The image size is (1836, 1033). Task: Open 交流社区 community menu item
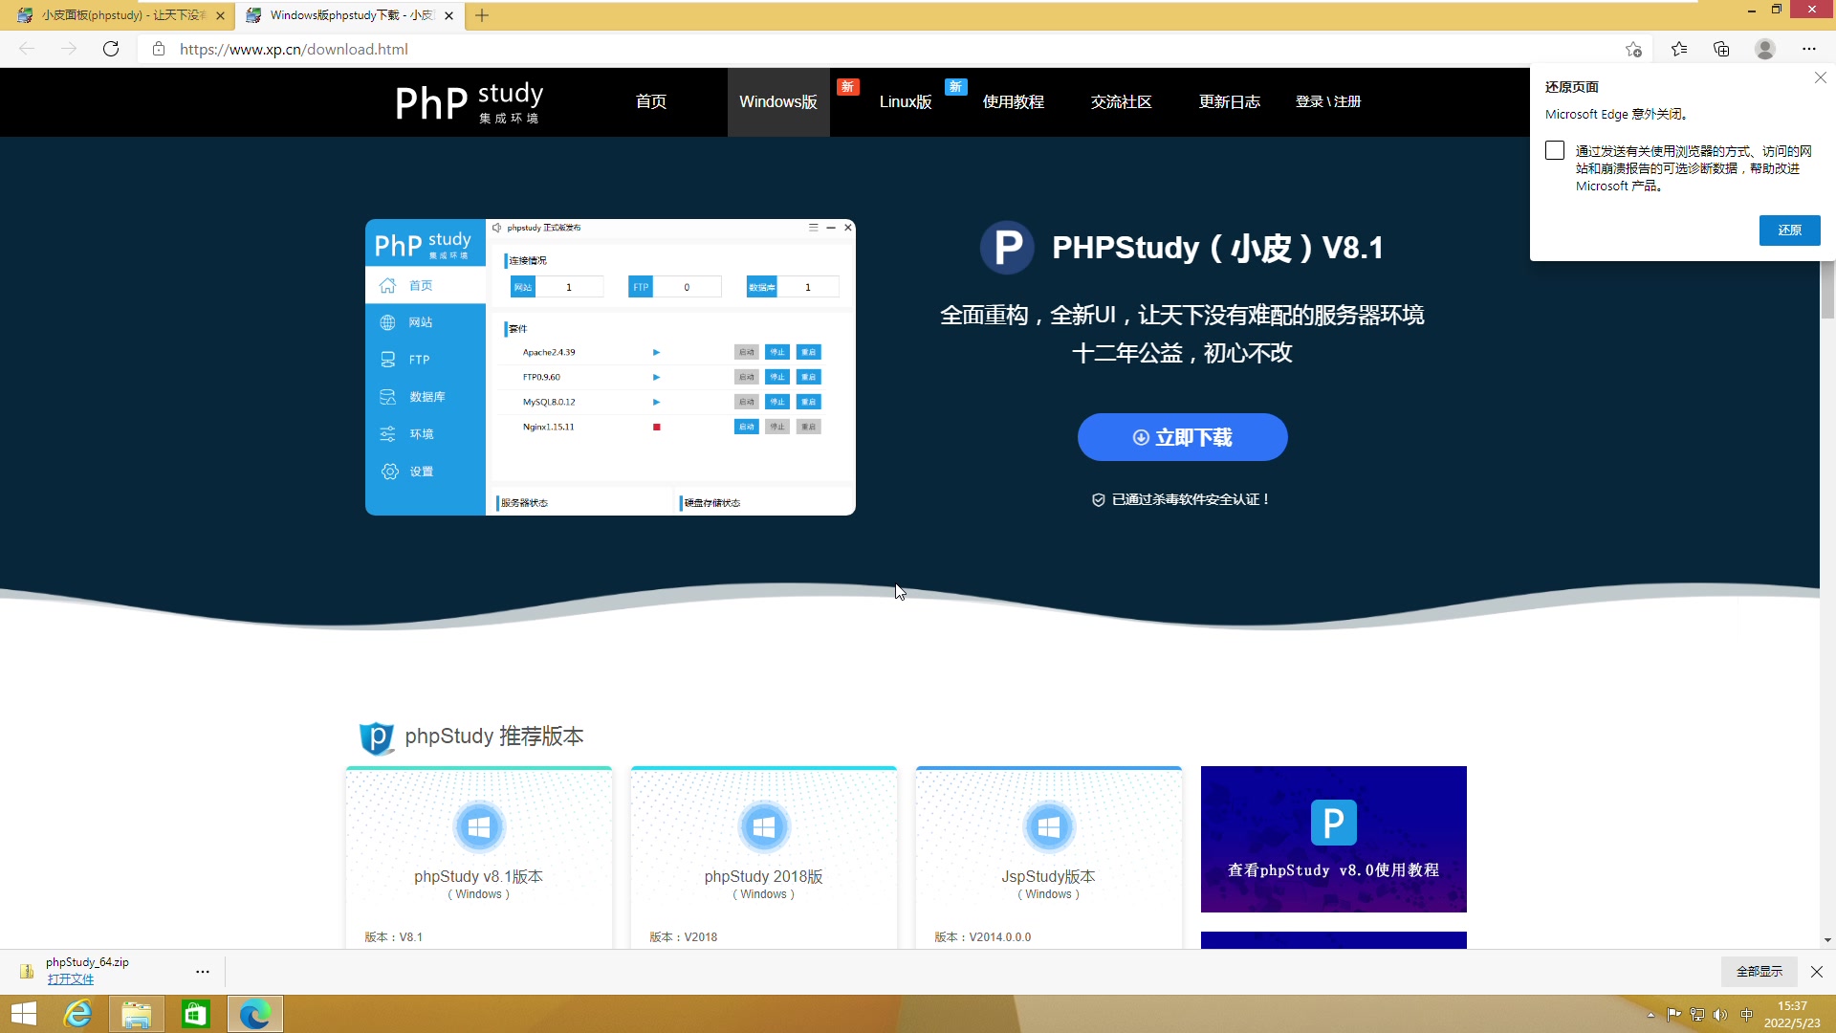click(1121, 100)
